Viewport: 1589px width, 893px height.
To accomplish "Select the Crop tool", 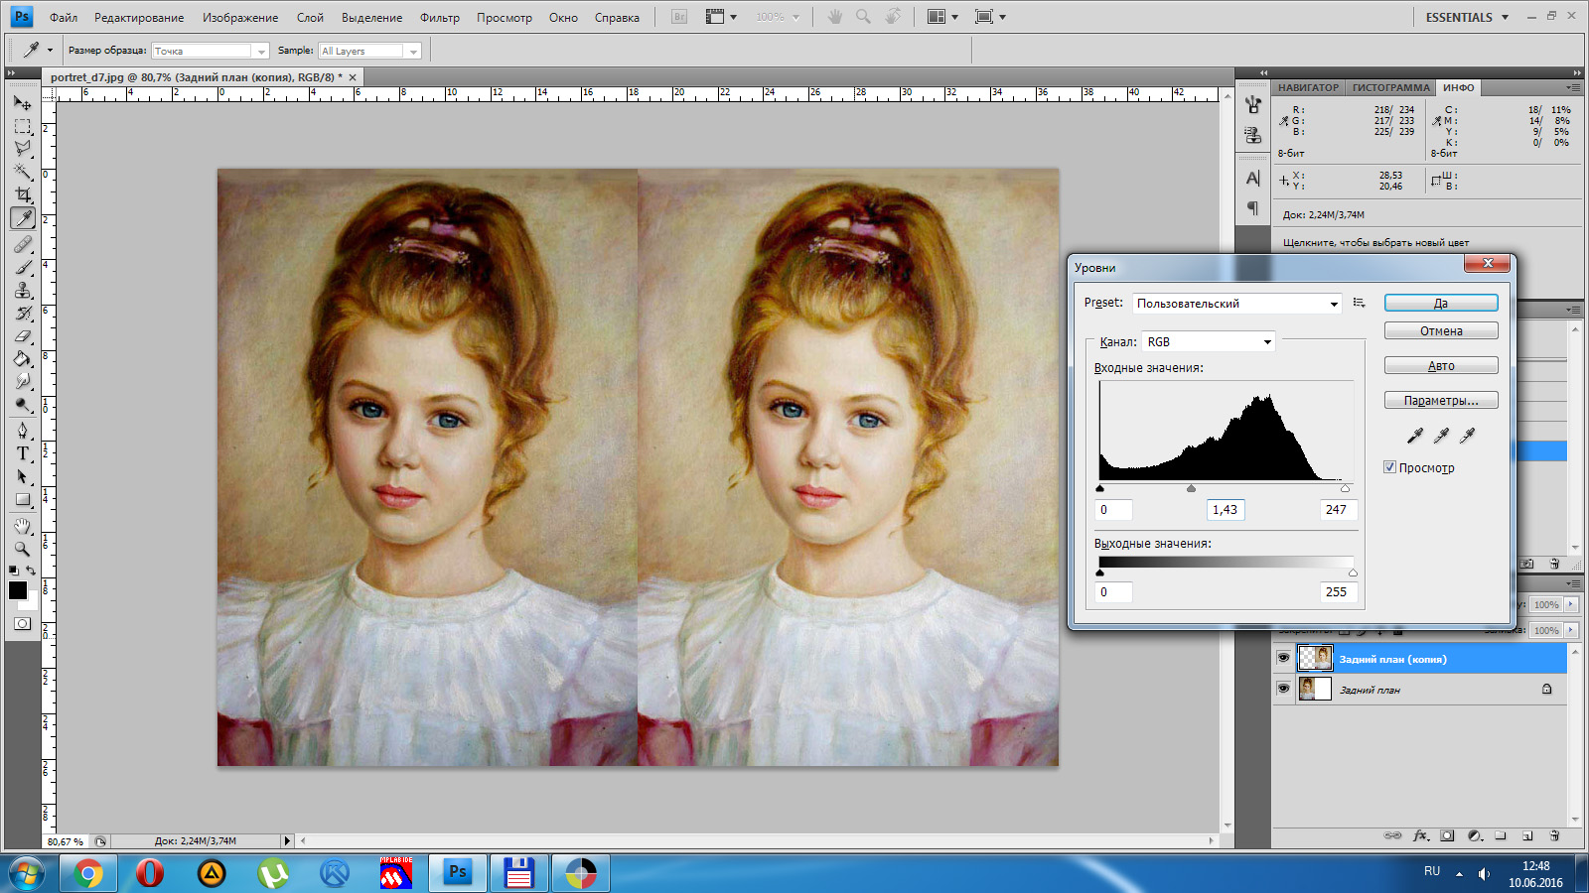I will click(x=22, y=195).
